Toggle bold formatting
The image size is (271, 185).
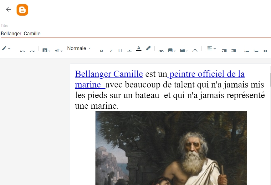[x=101, y=51]
